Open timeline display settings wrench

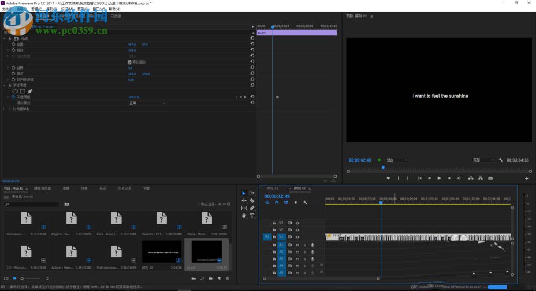[305, 202]
